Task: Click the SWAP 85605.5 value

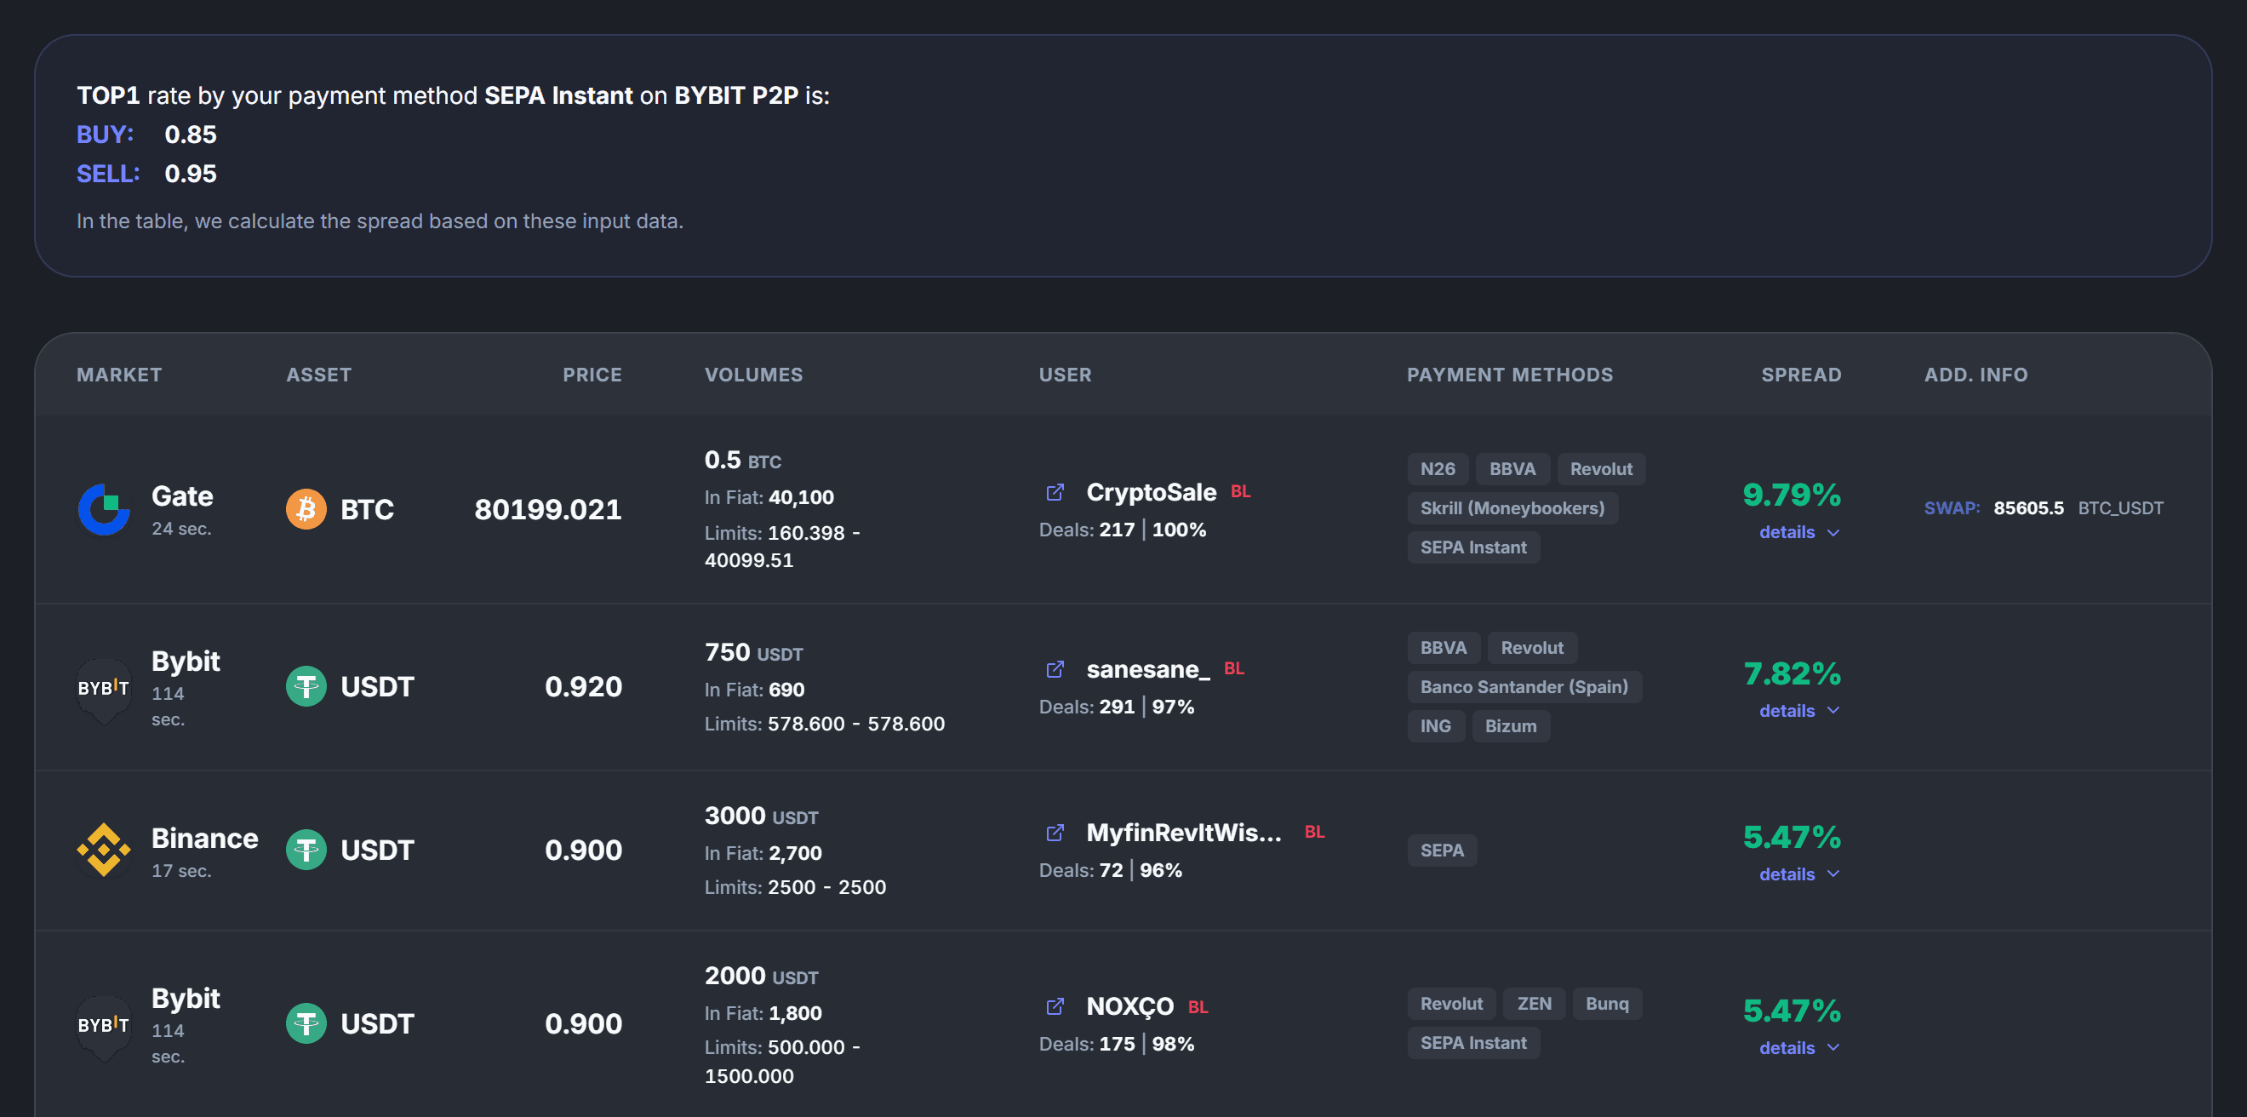Action: [x=2028, y=508]
